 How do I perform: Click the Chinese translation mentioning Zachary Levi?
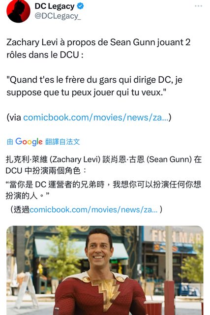pos(104,165)
